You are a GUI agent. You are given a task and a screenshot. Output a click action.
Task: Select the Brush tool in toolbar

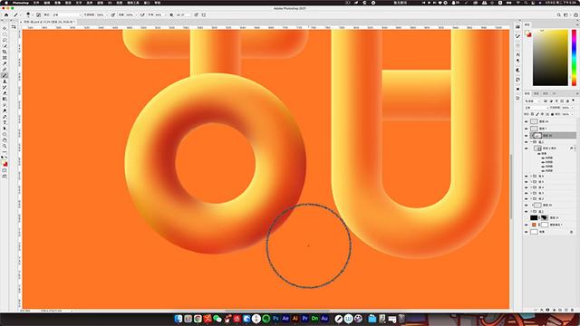[x=5, y=75]
